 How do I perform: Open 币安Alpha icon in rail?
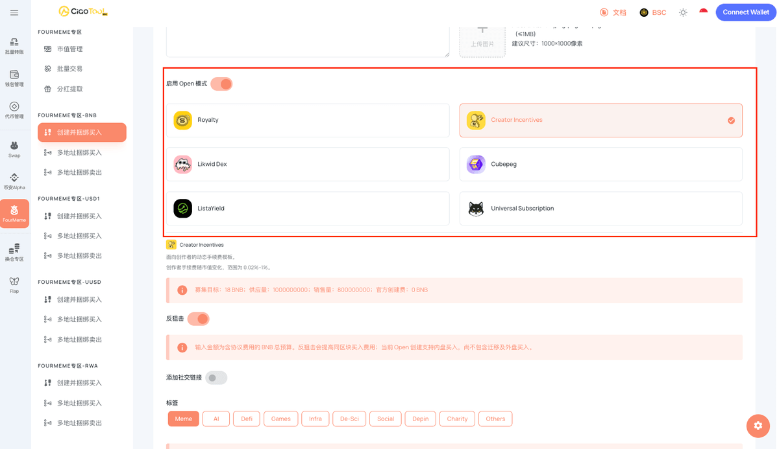[x=14, y=181]
